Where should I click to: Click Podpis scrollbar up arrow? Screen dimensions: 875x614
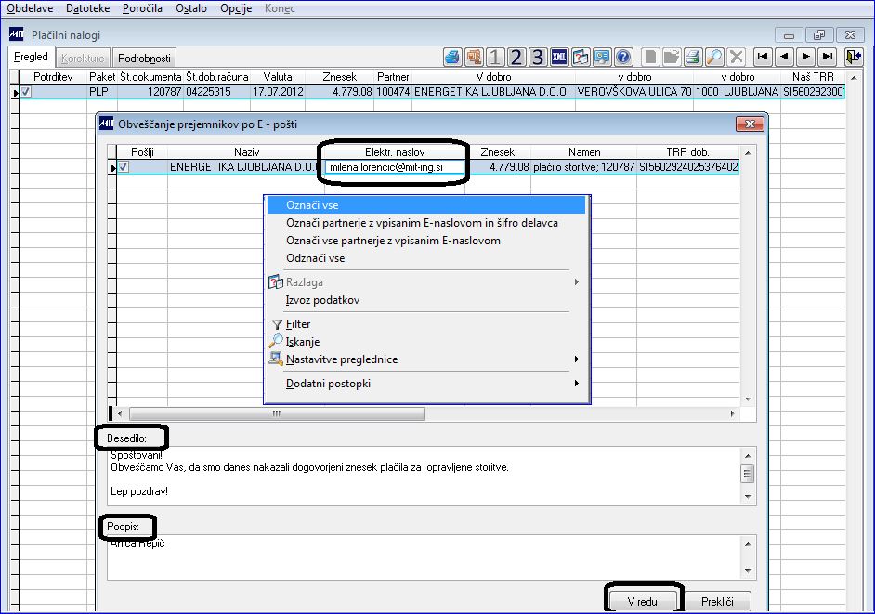coord(748,543)
